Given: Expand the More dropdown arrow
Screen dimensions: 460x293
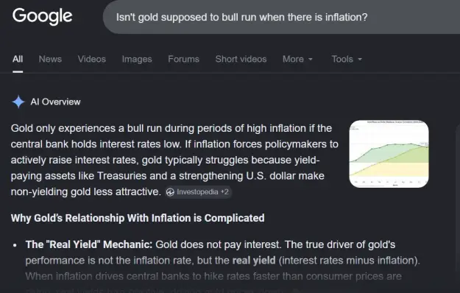Looking at the screenshot, I should [x=311, y=59].
